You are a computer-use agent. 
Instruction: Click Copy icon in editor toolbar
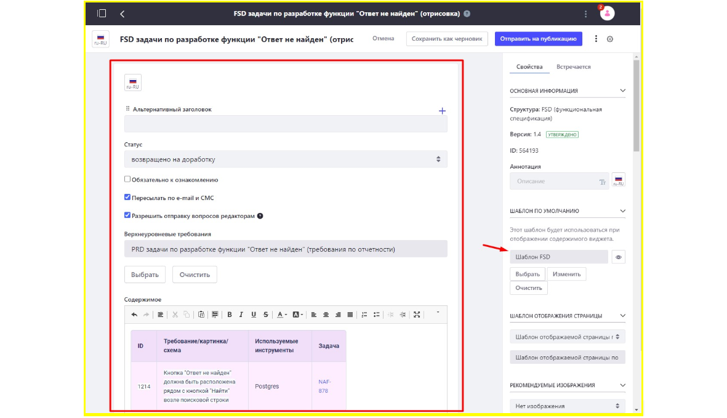187,315
